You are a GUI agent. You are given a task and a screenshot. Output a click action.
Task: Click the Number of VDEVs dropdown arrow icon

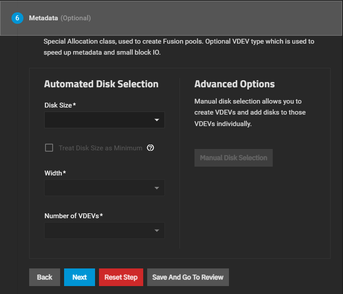[x=156, y=231]
